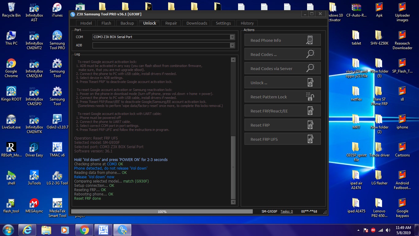Open RBSoft_Mo... desktop icon

(11, 150)
